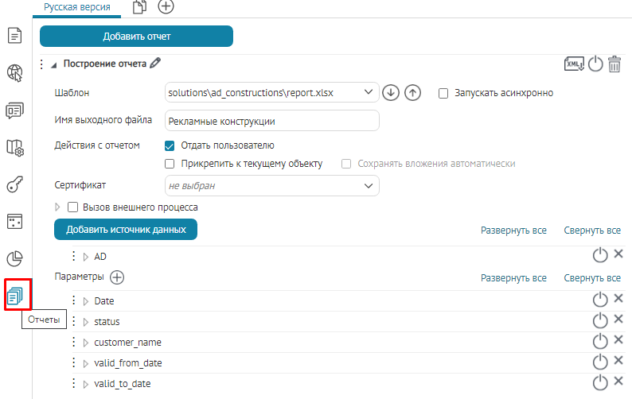Click the 'Имя выходного файла' text field
The image size is (632, 399).
pos(271,121)
